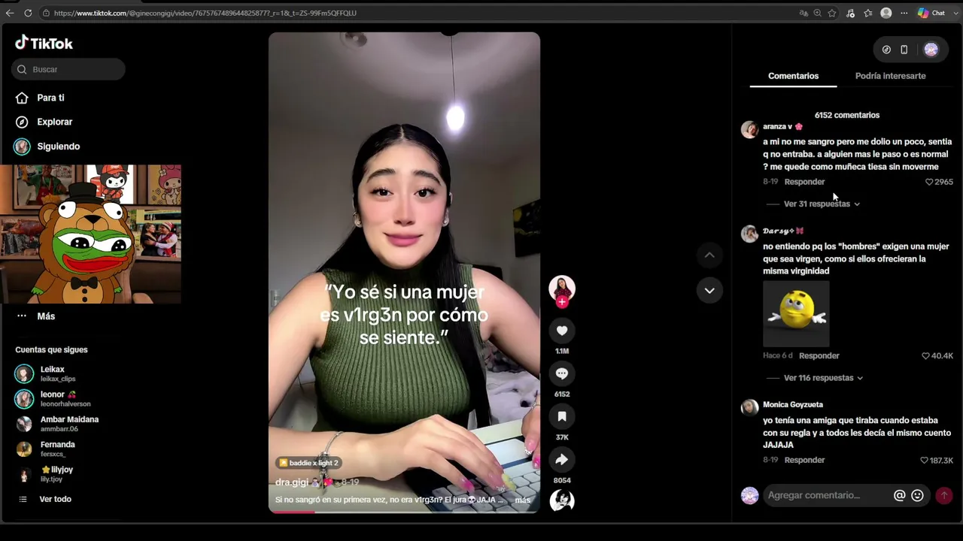Open Monica Goyzueta's profile avatar
This screenshot has height=541, width=963.
749,407
